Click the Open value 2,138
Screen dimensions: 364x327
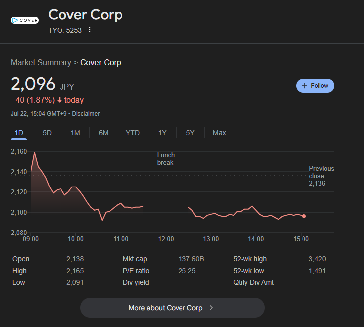(x=75, y=259)
